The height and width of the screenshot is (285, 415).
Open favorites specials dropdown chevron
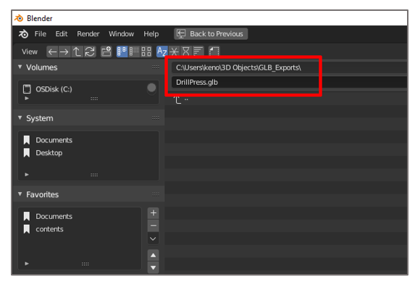pos(154,239)
